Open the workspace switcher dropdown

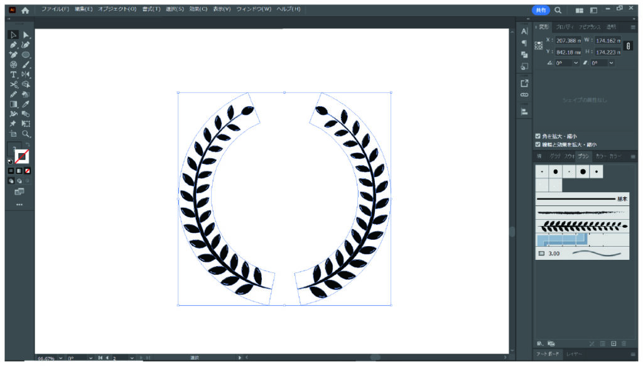click(593, 10)
